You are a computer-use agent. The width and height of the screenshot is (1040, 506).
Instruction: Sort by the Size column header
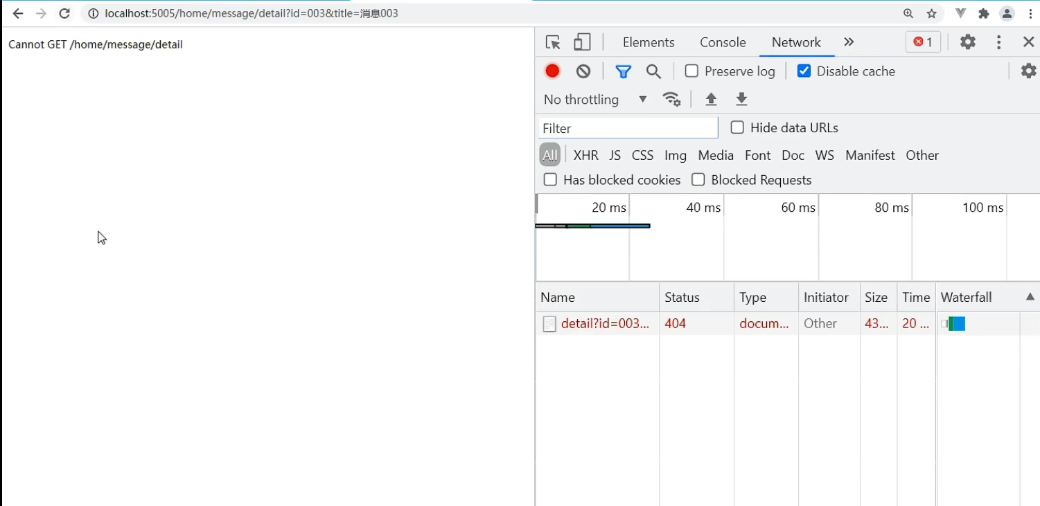click(879, 297)
